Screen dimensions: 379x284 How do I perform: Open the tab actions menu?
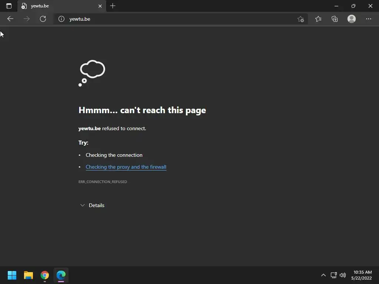pos(9,6)
